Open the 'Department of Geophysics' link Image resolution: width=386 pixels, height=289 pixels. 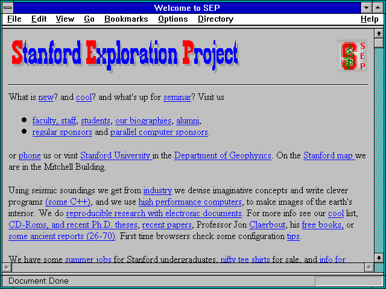click(223, 156)
